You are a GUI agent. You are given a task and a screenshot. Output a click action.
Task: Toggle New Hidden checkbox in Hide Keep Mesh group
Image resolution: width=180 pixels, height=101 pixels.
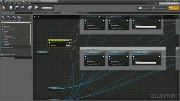[94, 61]
